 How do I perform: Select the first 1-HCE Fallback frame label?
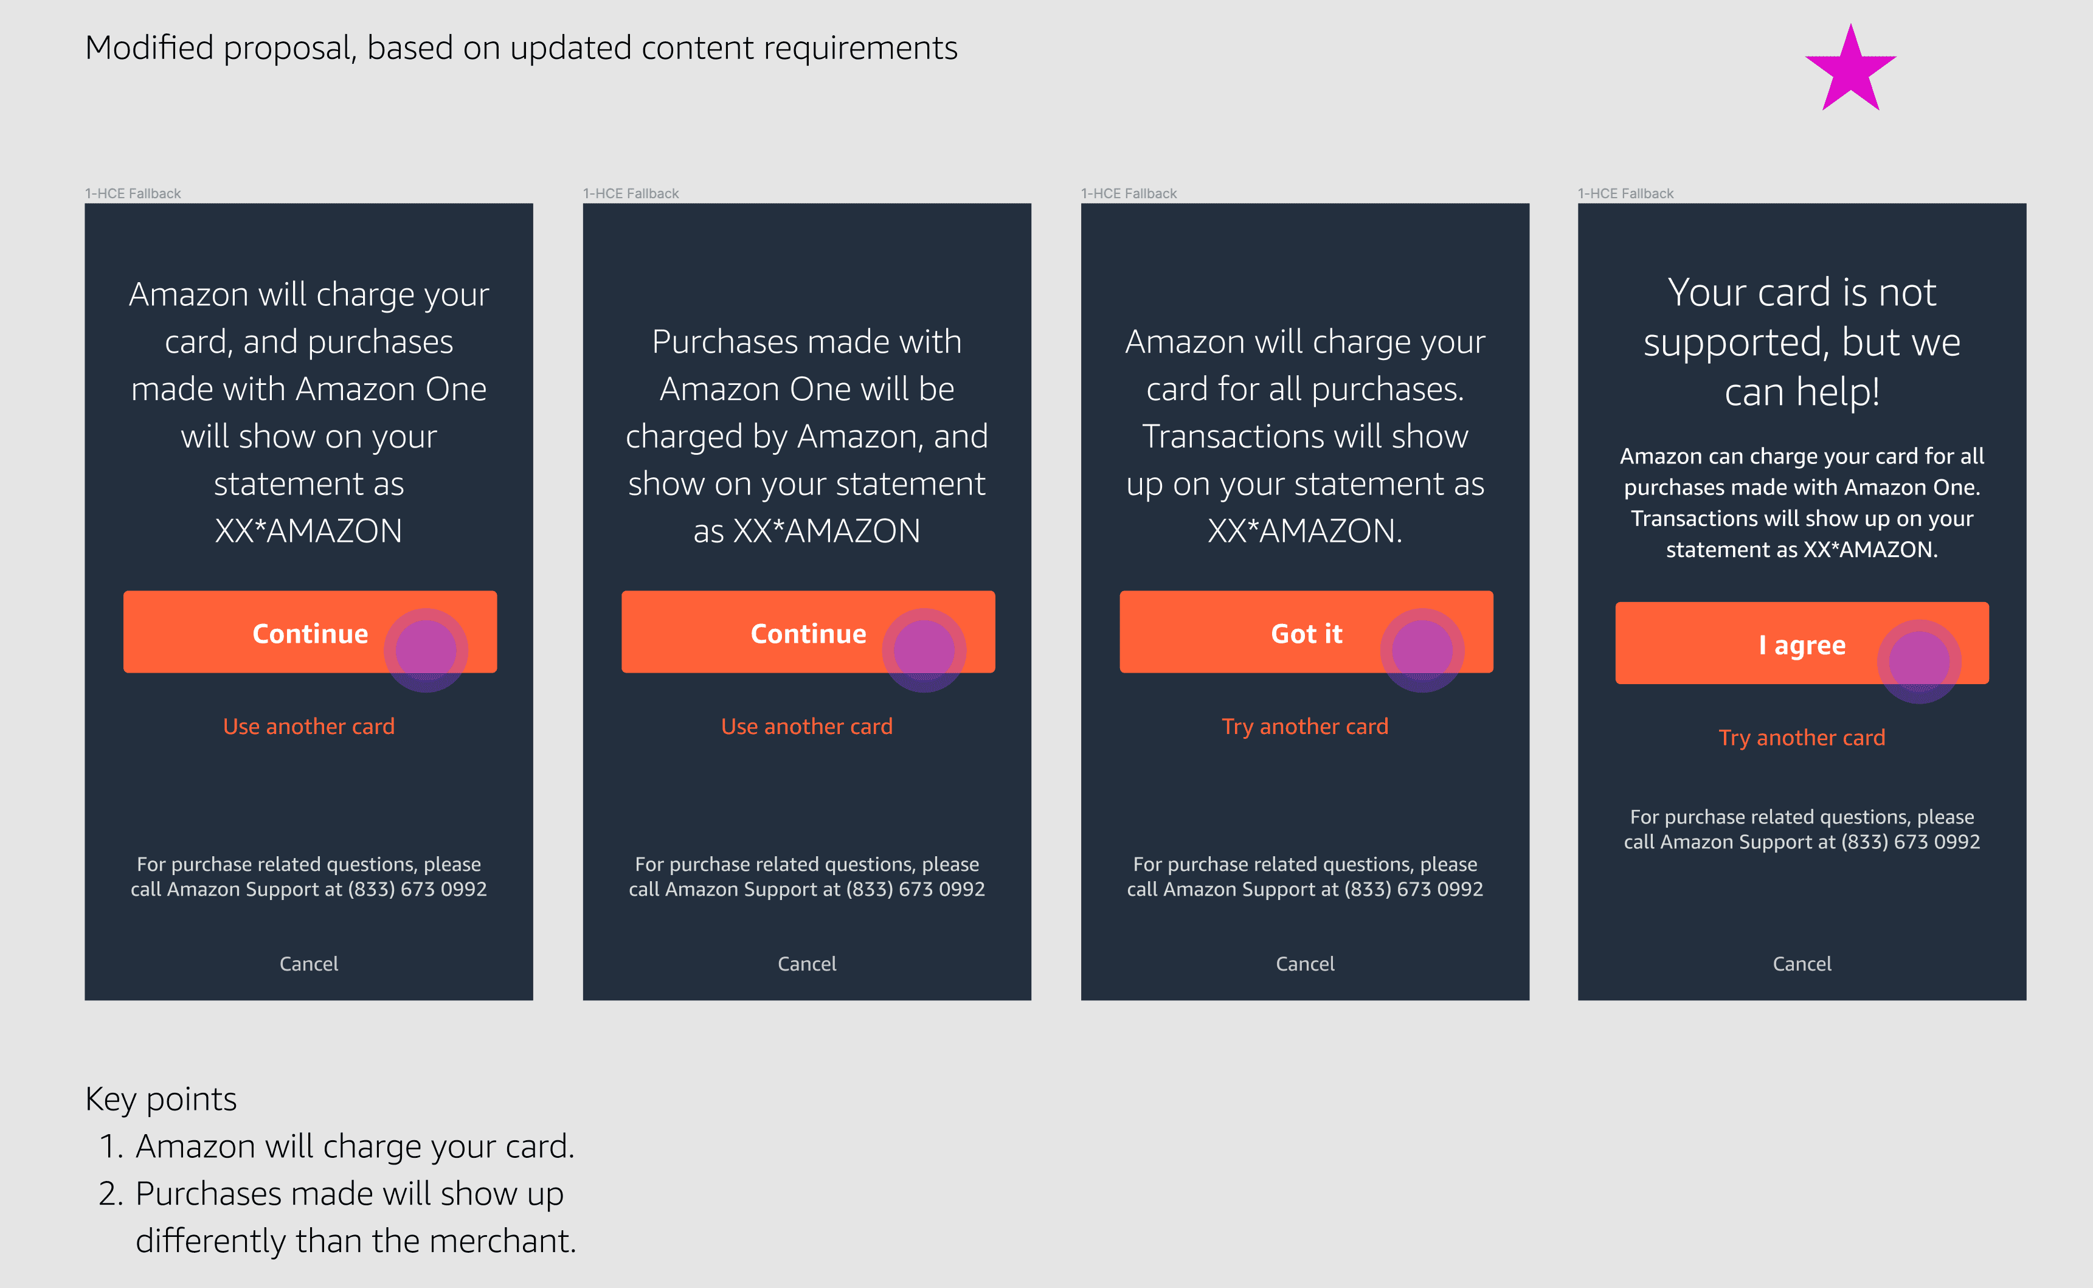pyautogui.click(x=133, y=193)
